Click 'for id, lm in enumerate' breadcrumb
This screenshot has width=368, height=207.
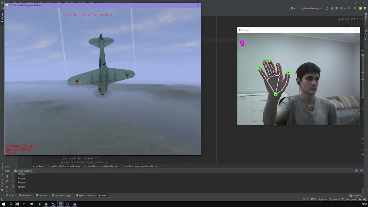tap(140, 166)
